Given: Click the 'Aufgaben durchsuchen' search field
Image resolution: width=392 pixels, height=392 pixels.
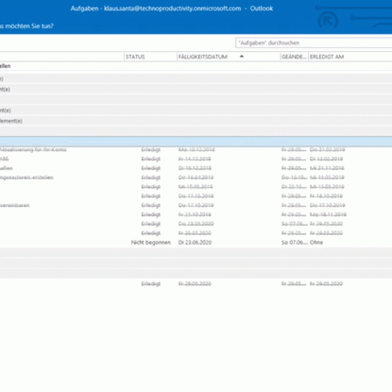Looking at the screenshot, I should click(314, 43).
